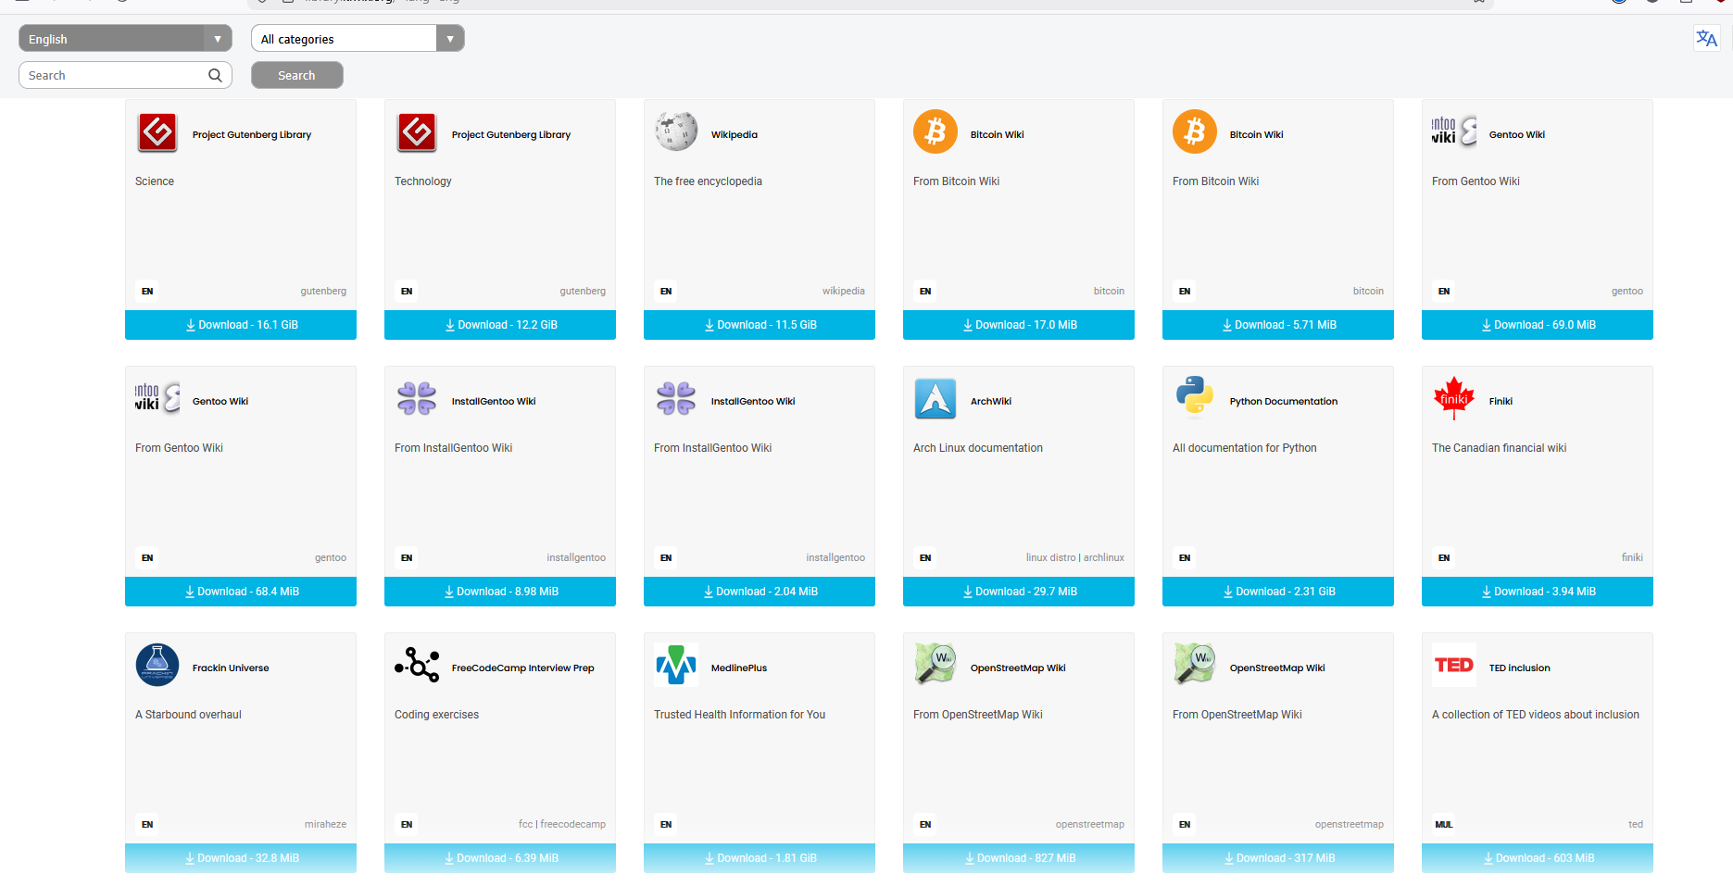Click OpenStreetMap logo on 827 MiB card
The width and height of the screenshot is (1733, 886).
936,666
